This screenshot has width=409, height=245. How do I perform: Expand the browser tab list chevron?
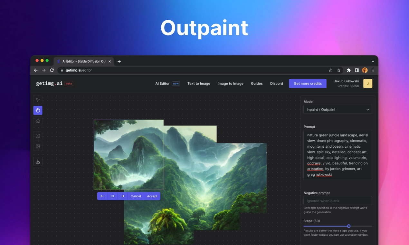373,61
